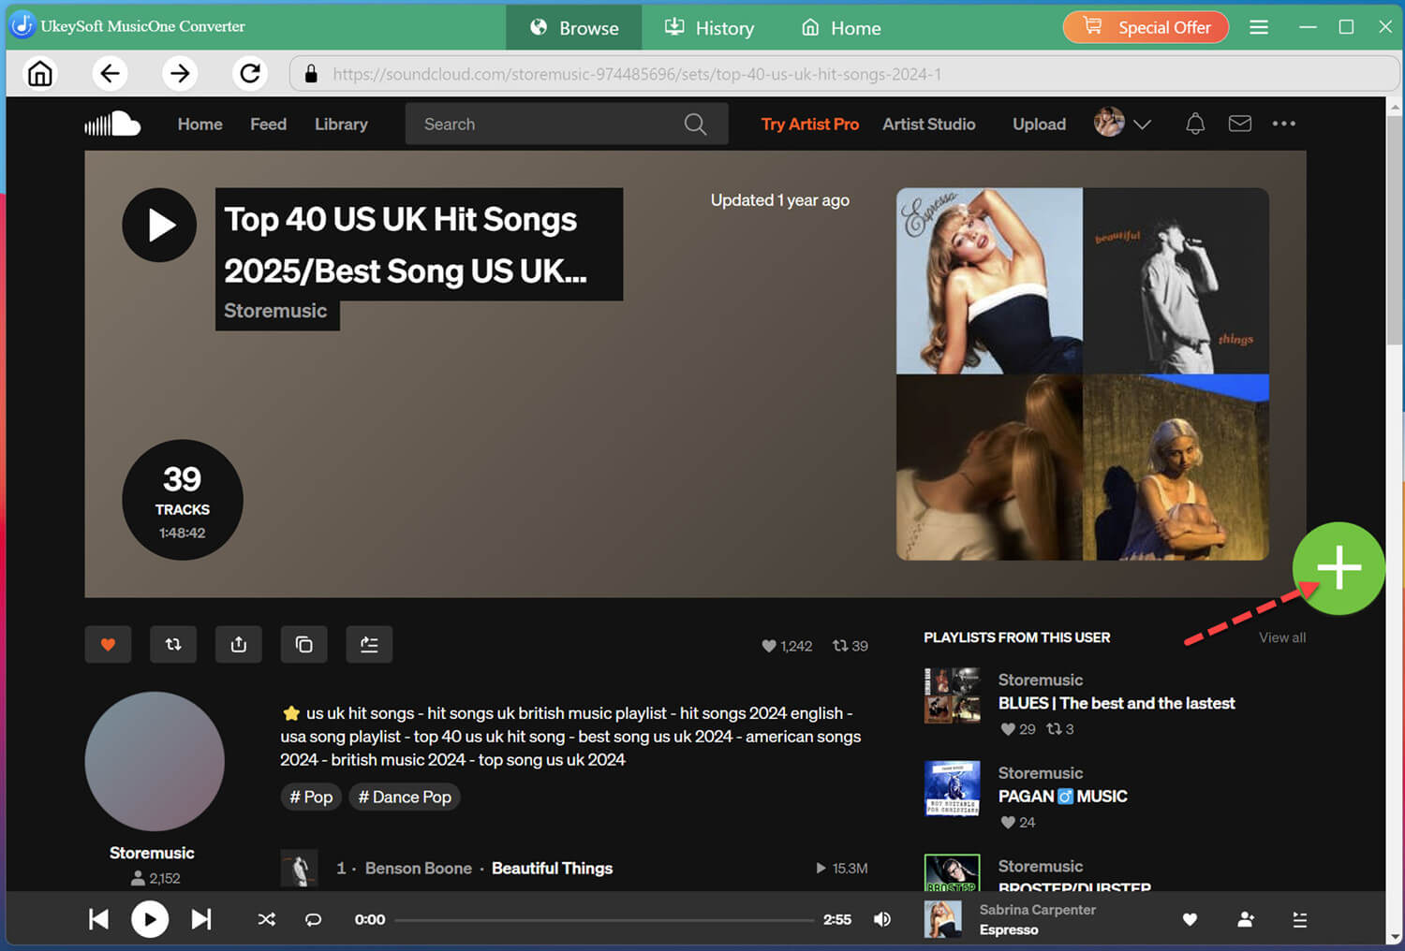This screenshot has width=1405, height=951.
Task: Select the # Dance Pop tag
Action: pos(405,797)
